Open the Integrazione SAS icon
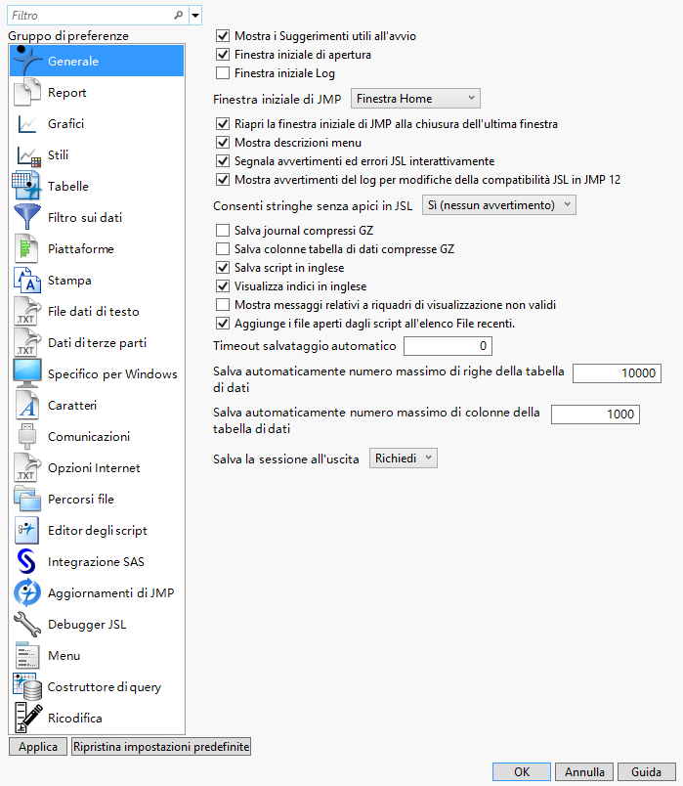The image size is (683, 786). click(x=26, y=561)
